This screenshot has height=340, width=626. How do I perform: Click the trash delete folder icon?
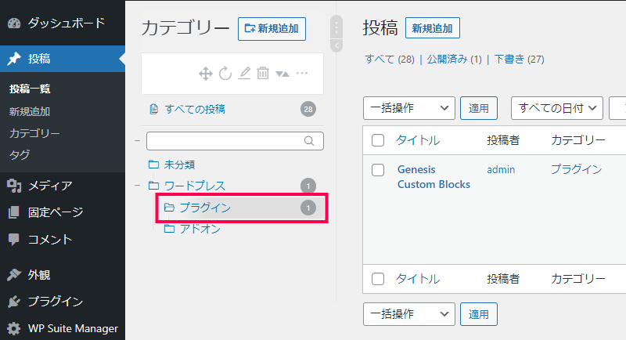coord(263,74)
